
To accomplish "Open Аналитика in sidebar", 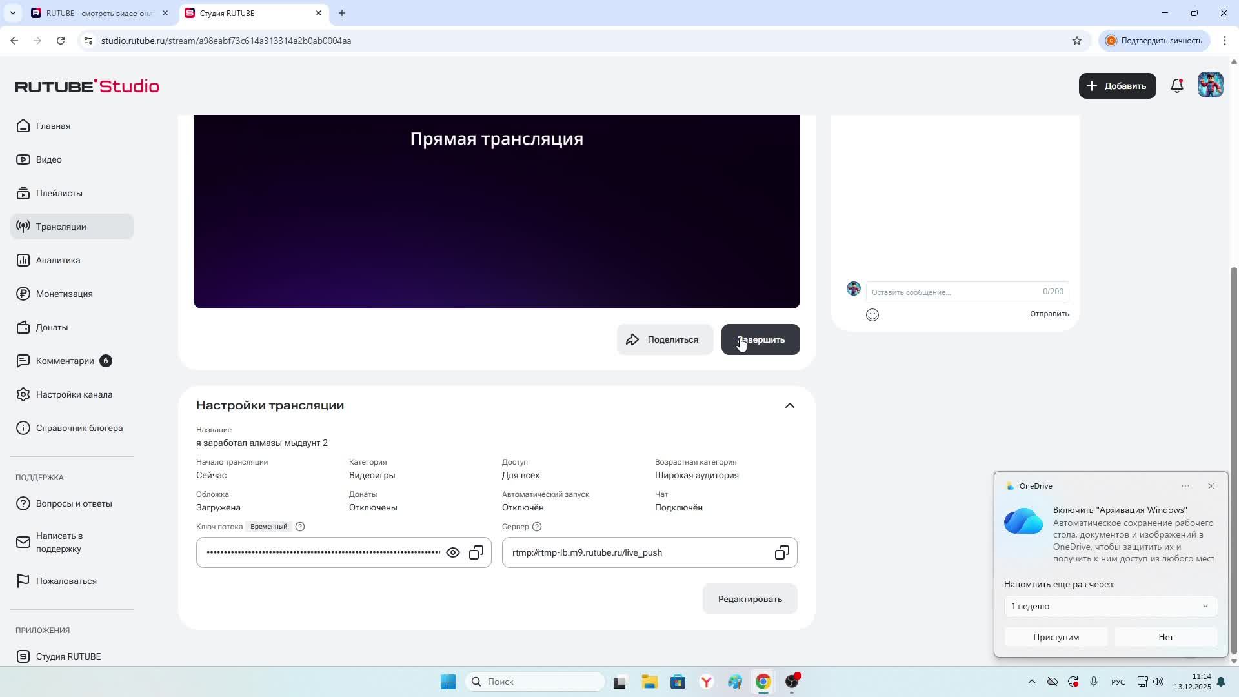I will (58, 260).
